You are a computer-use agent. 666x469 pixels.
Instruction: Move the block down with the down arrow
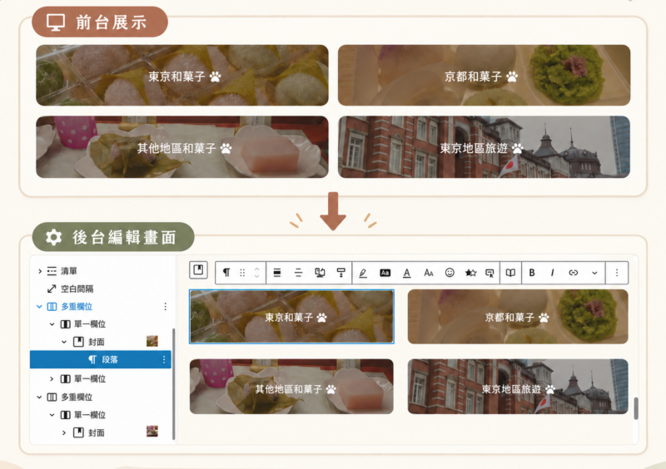(256, 276)
